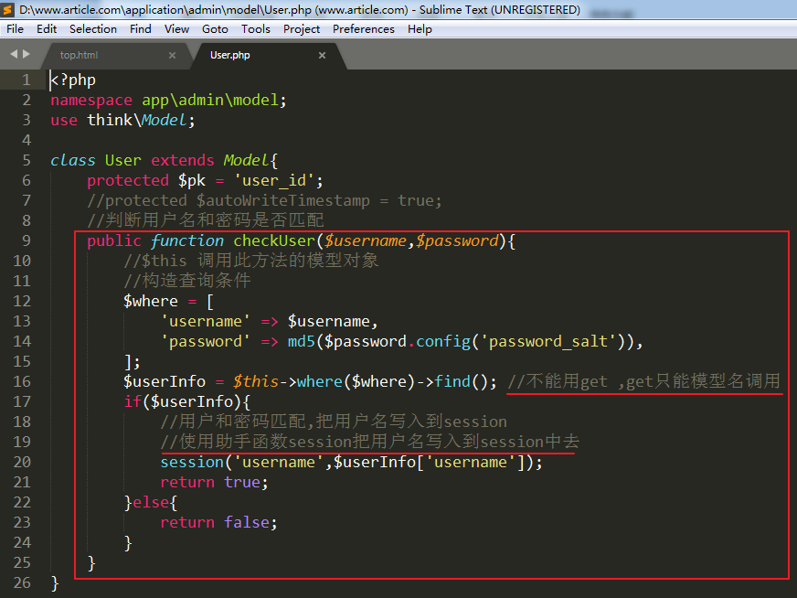797x598 pixels.
Task: Close the User.php tab
Action: [x=322, y=56]
